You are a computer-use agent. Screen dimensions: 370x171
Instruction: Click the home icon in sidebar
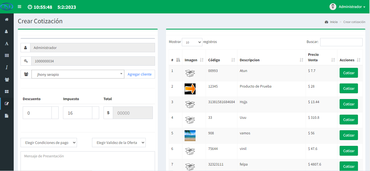click(x=7, y=19)
